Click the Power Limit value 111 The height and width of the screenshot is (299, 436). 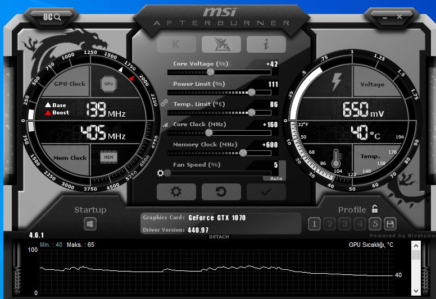pyautogui.click(x=273, y=84)
